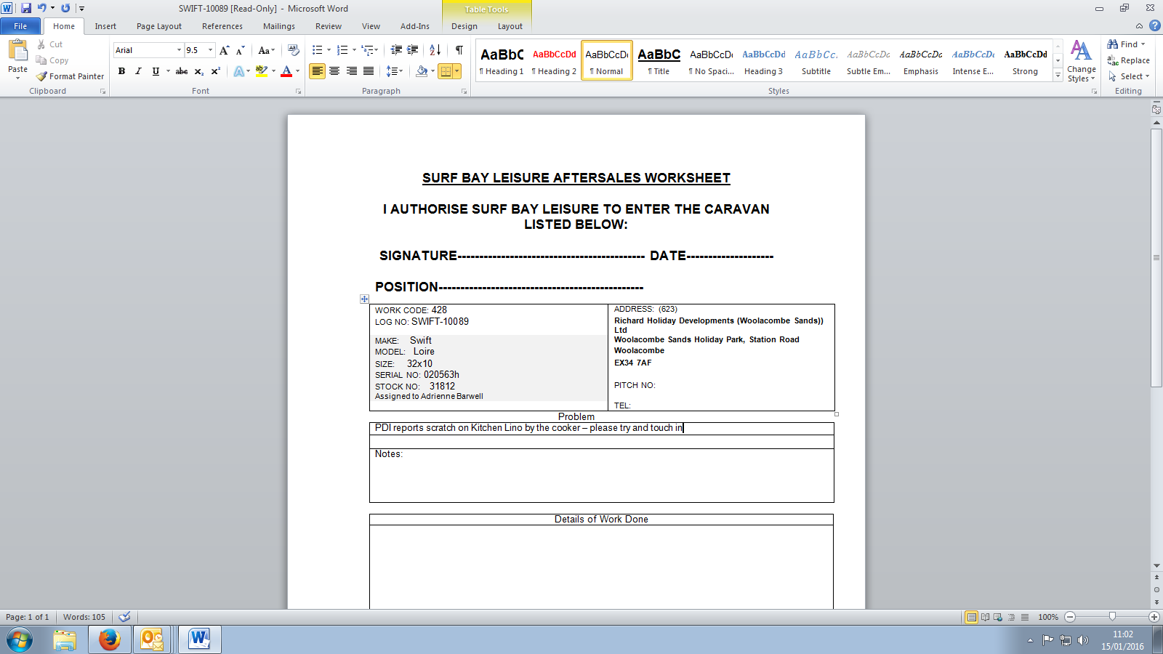Sort the selection with the A-Z button
Viewport: 1163px width, 654px height.
[x=435, y=50]
